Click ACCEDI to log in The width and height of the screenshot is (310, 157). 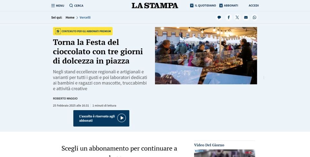[x=254, y=5]
